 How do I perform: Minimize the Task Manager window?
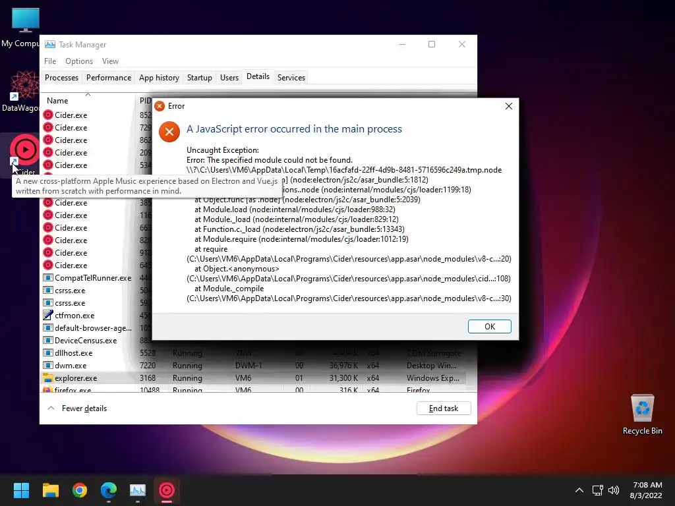(402, 44)
